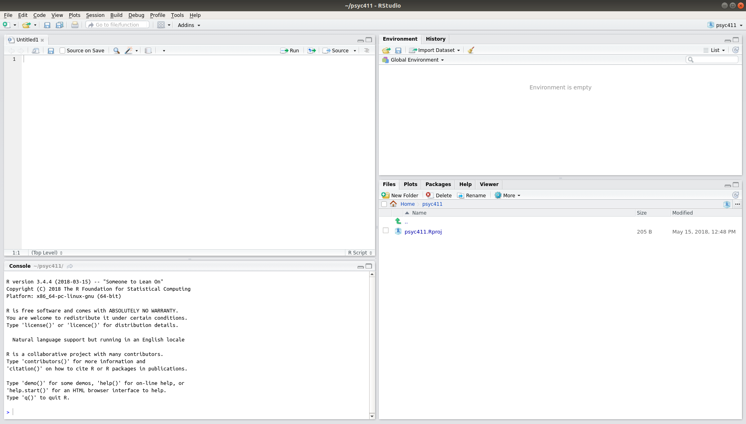The image size is (746, 424).
Task: Focus the Go to file/function field
Action: coord(117,25)
